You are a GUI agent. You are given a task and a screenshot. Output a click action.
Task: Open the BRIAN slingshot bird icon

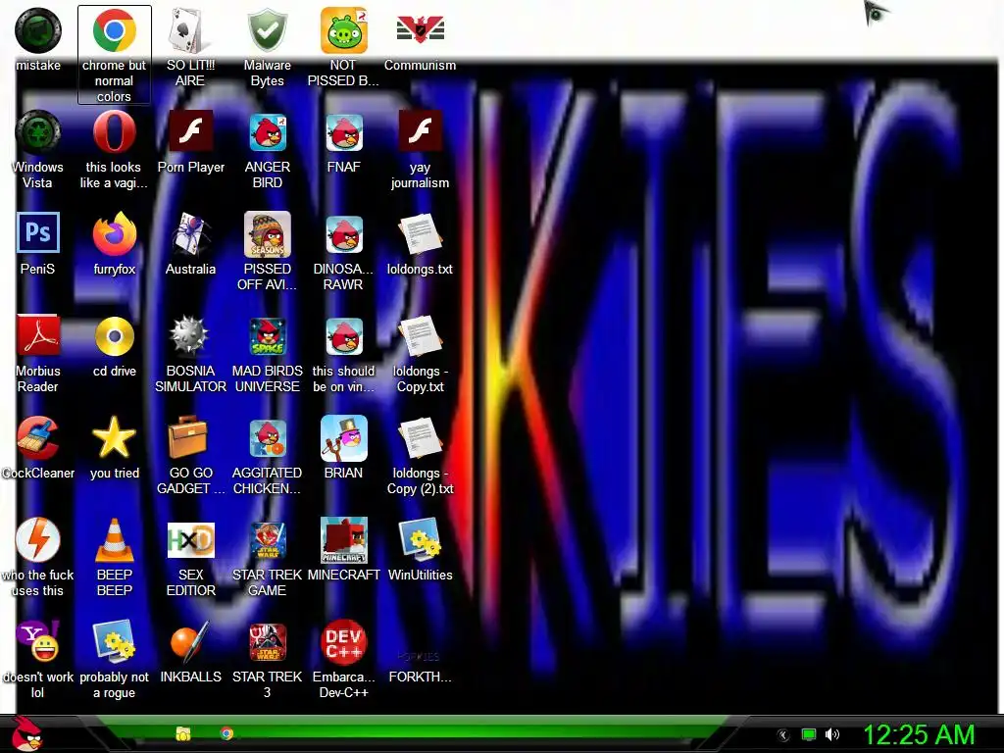point(344,438)
